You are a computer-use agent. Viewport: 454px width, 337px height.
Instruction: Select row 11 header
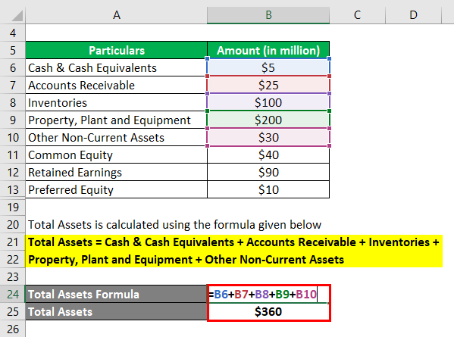[12, 154]
